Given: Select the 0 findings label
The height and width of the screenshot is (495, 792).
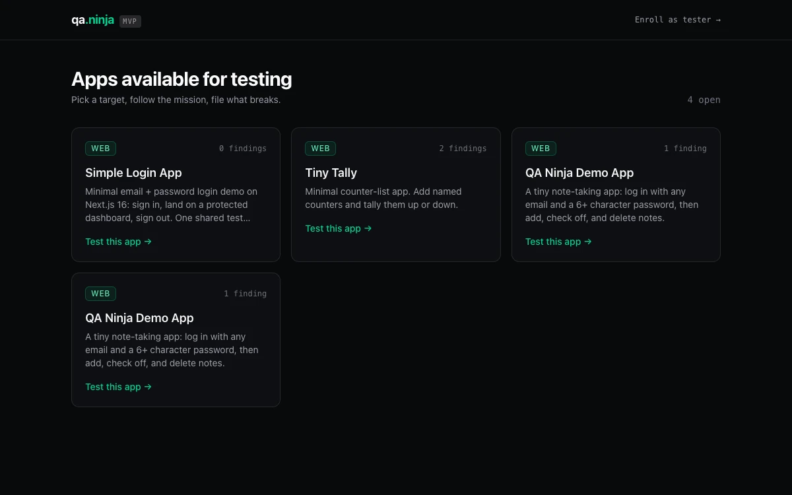Looking at the screenshot, I should (x=243, y=148).
